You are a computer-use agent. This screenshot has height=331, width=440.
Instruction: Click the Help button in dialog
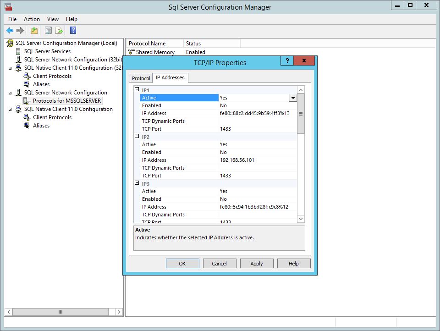(x=293, y=263)
